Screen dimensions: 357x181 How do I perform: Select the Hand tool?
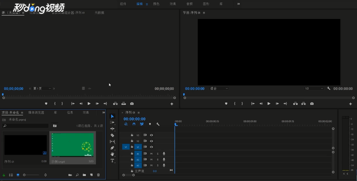[112, 154]
